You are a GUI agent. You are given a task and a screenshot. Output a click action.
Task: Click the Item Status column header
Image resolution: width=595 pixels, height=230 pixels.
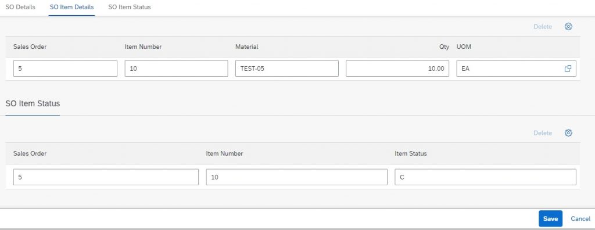pyautogui.click(x=411, y=153)
